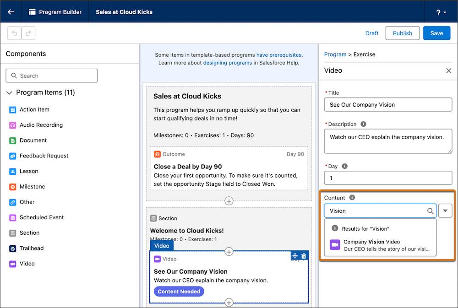Open the Content type dropdown arrow

click(445, 211)
